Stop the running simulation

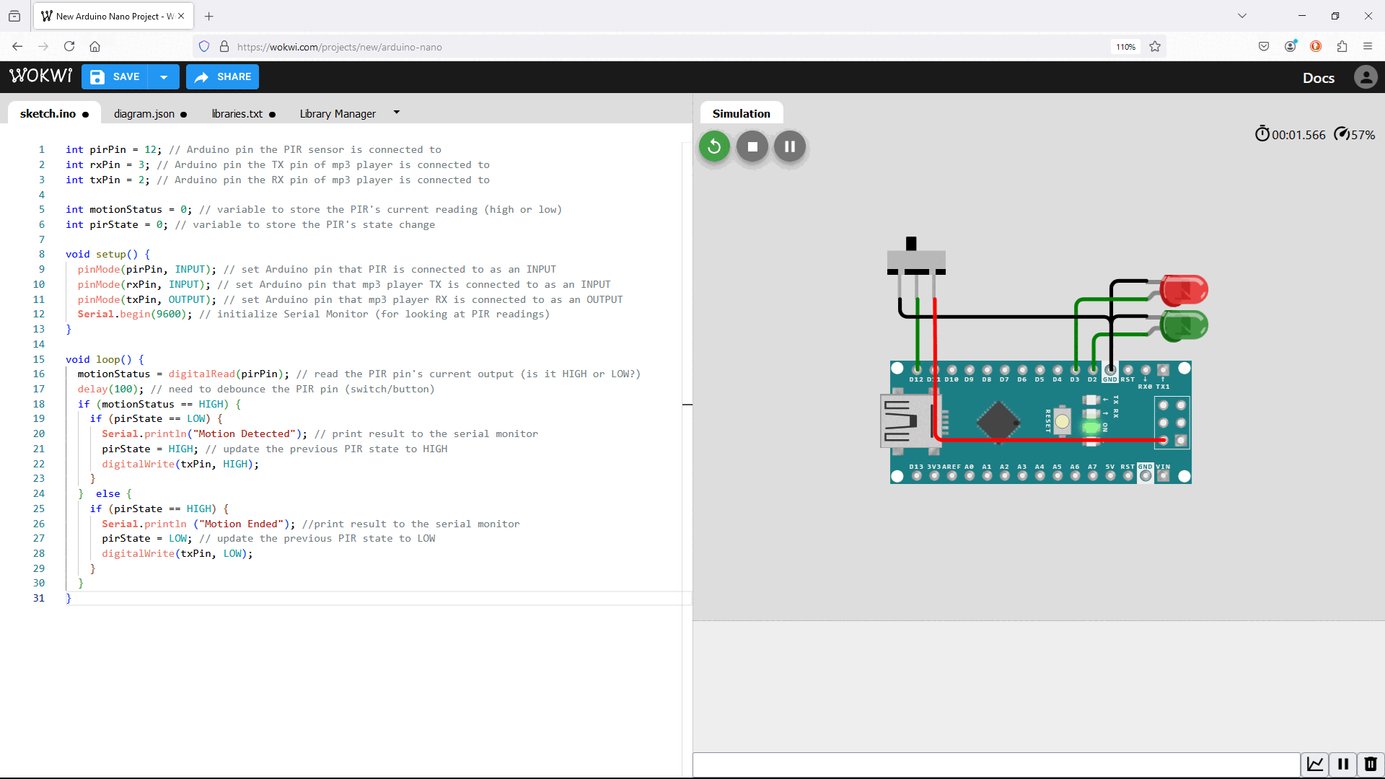[x=752, y=147]
